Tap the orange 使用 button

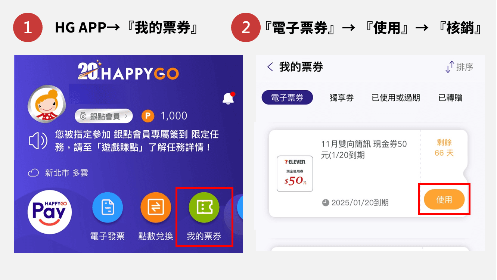[444, 200]
